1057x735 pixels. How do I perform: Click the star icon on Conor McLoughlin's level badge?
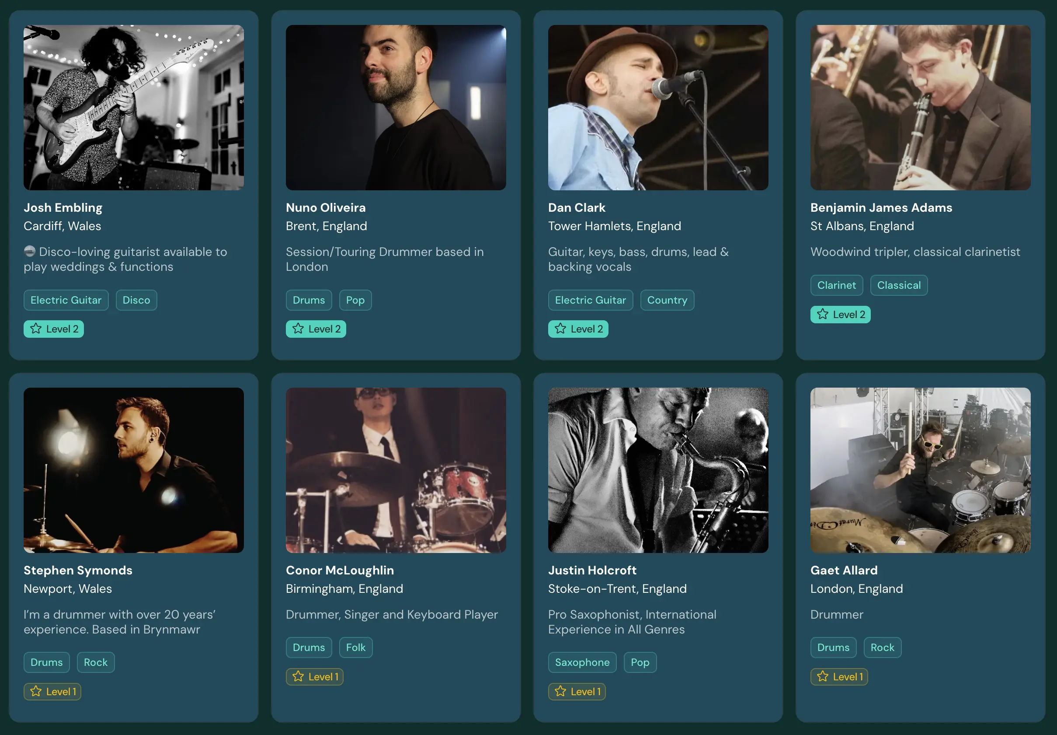click(298, 676)
